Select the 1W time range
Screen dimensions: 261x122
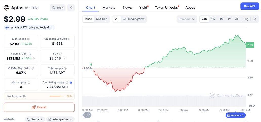213,19
